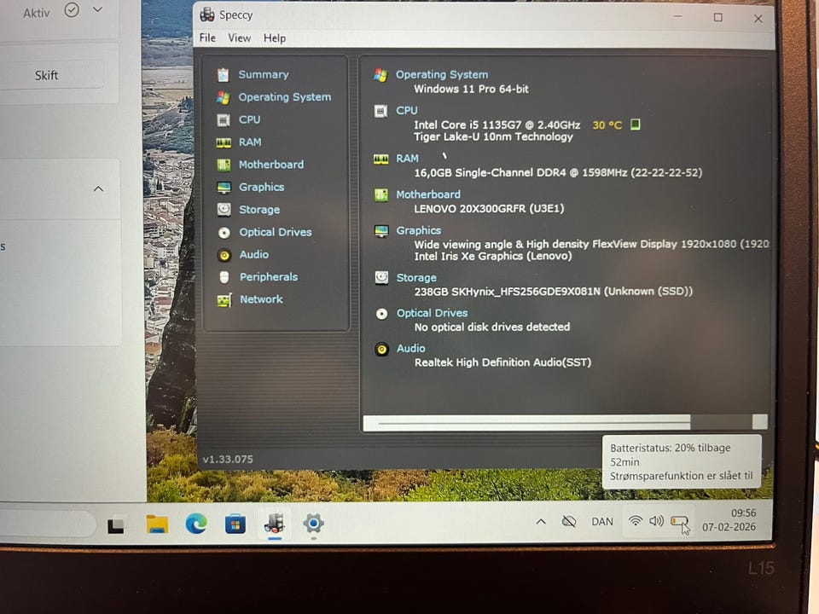
Task: Click the Graphics icon in summary pane
Action: [382, 231]
